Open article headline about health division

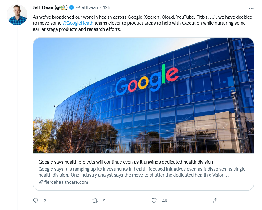pyautogui.click(x=126, y=162)
